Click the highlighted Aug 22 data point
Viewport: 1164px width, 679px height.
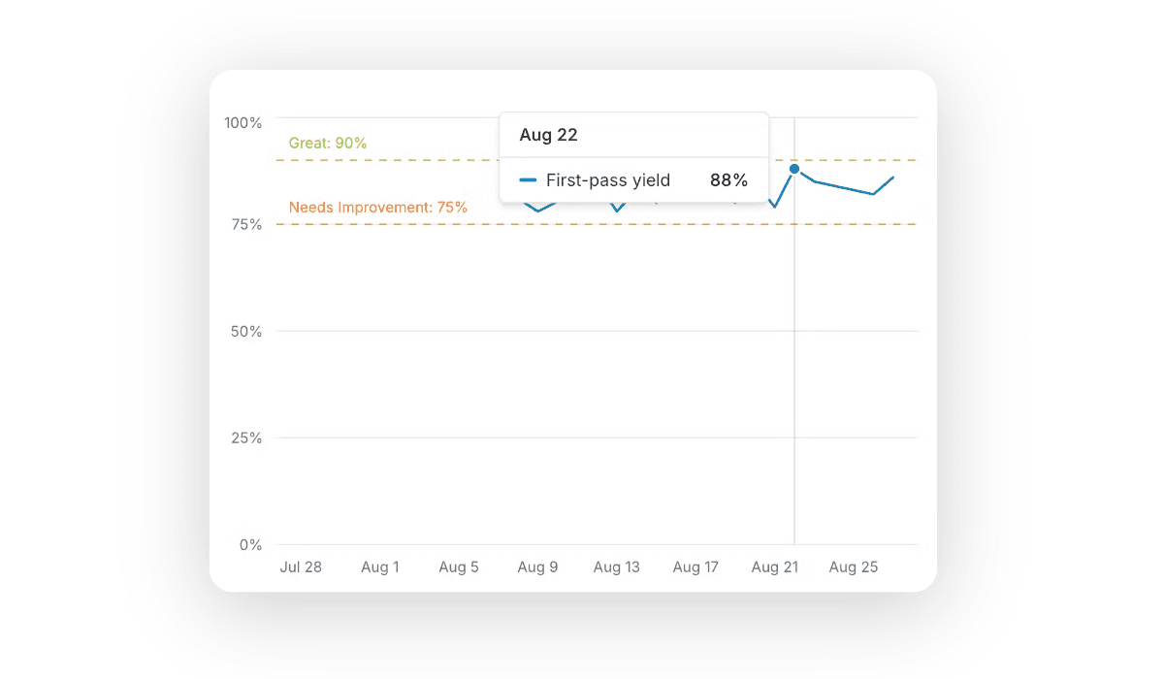(x=794, y=169)
